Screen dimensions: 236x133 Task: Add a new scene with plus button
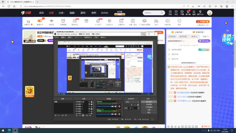(x=55, y=115)
